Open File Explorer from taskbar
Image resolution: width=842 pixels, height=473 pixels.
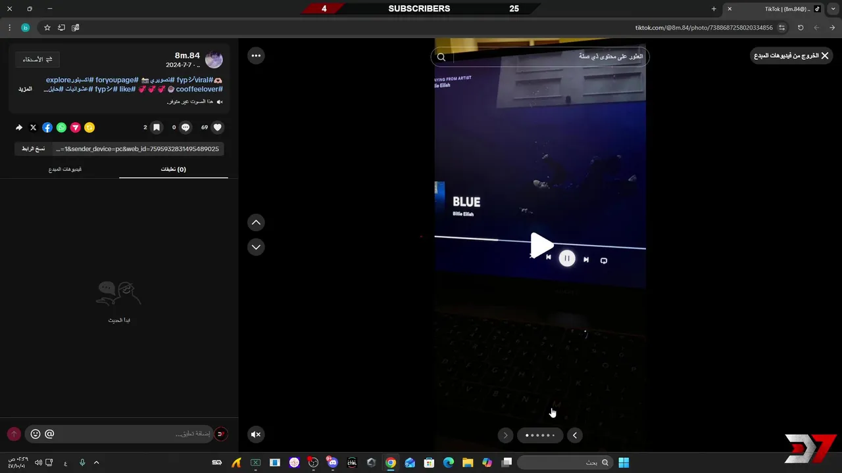(x=468, y=462)
